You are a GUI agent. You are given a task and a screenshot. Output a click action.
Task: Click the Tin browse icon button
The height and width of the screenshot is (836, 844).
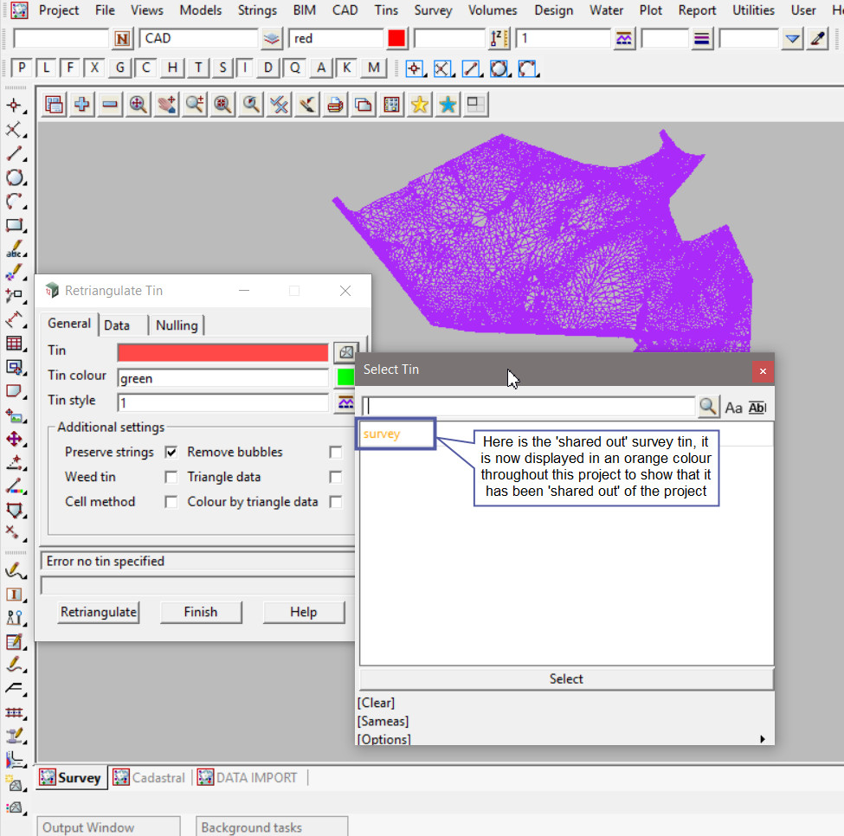click(x=345, y=351)
